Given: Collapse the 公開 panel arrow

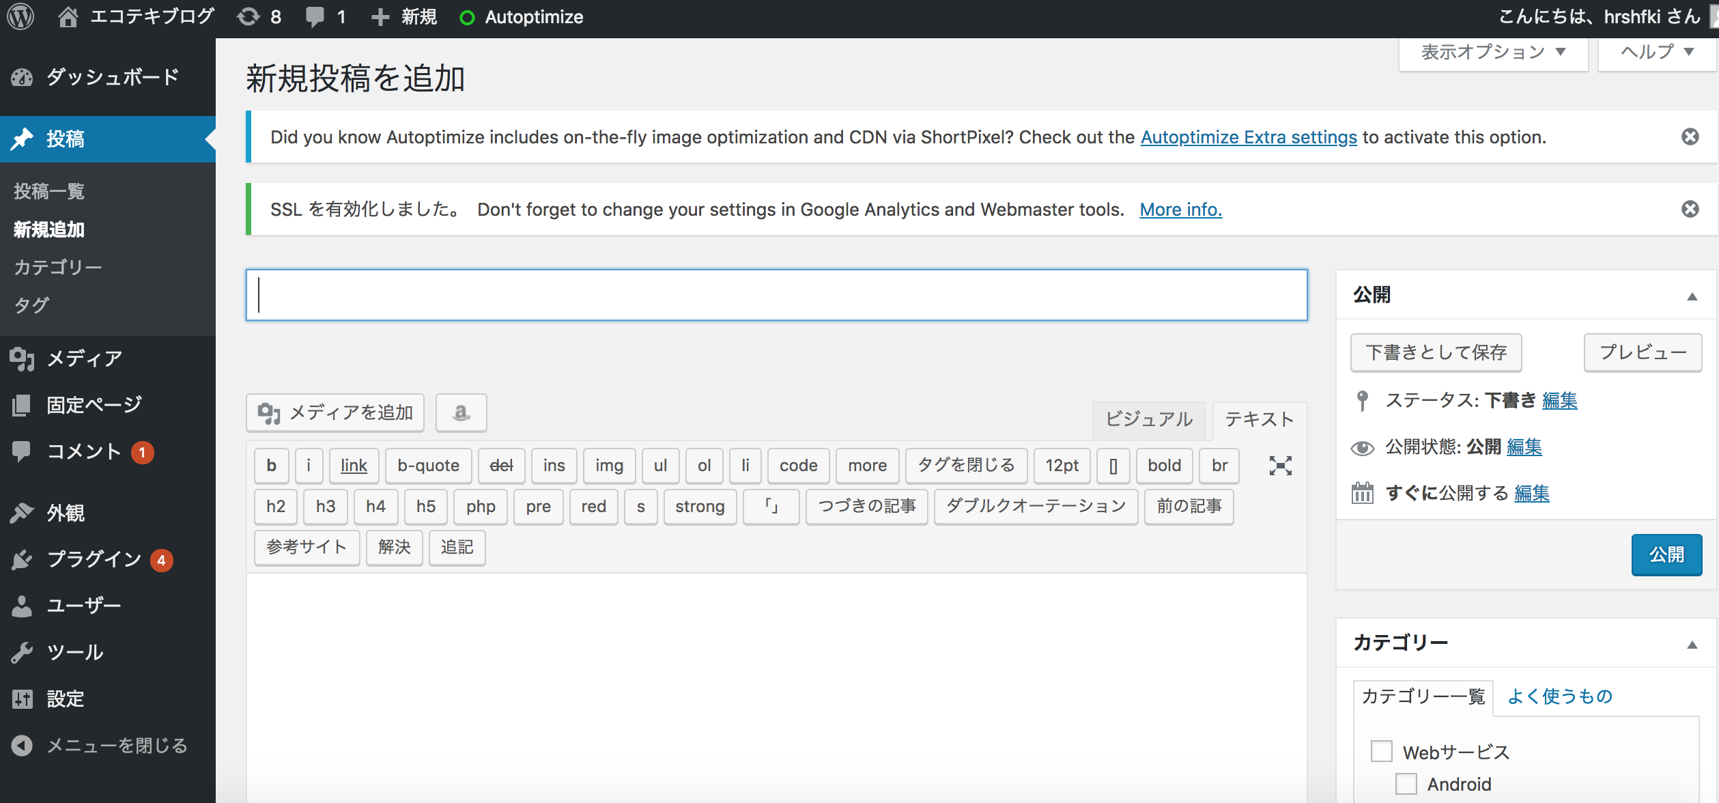Looking at the screenshot, I should pyautogui.click(x=1692, y=296).
